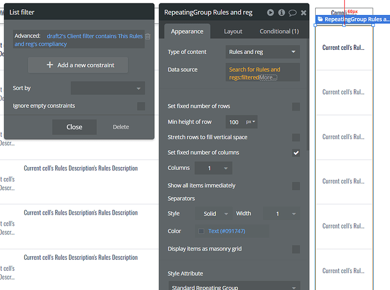Open the comments speech bubble icon

click(x=292, y=12)
